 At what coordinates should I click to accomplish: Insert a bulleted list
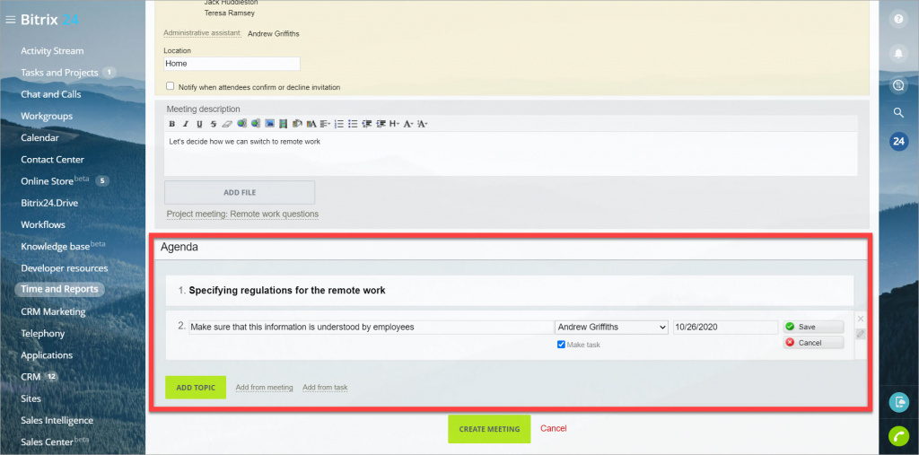point(353,124)
